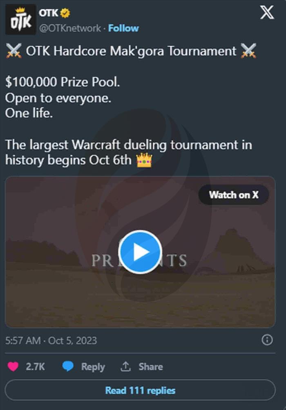Click the tweet headline text
This screenshot has width=286, height=410.
coord(131,51)
